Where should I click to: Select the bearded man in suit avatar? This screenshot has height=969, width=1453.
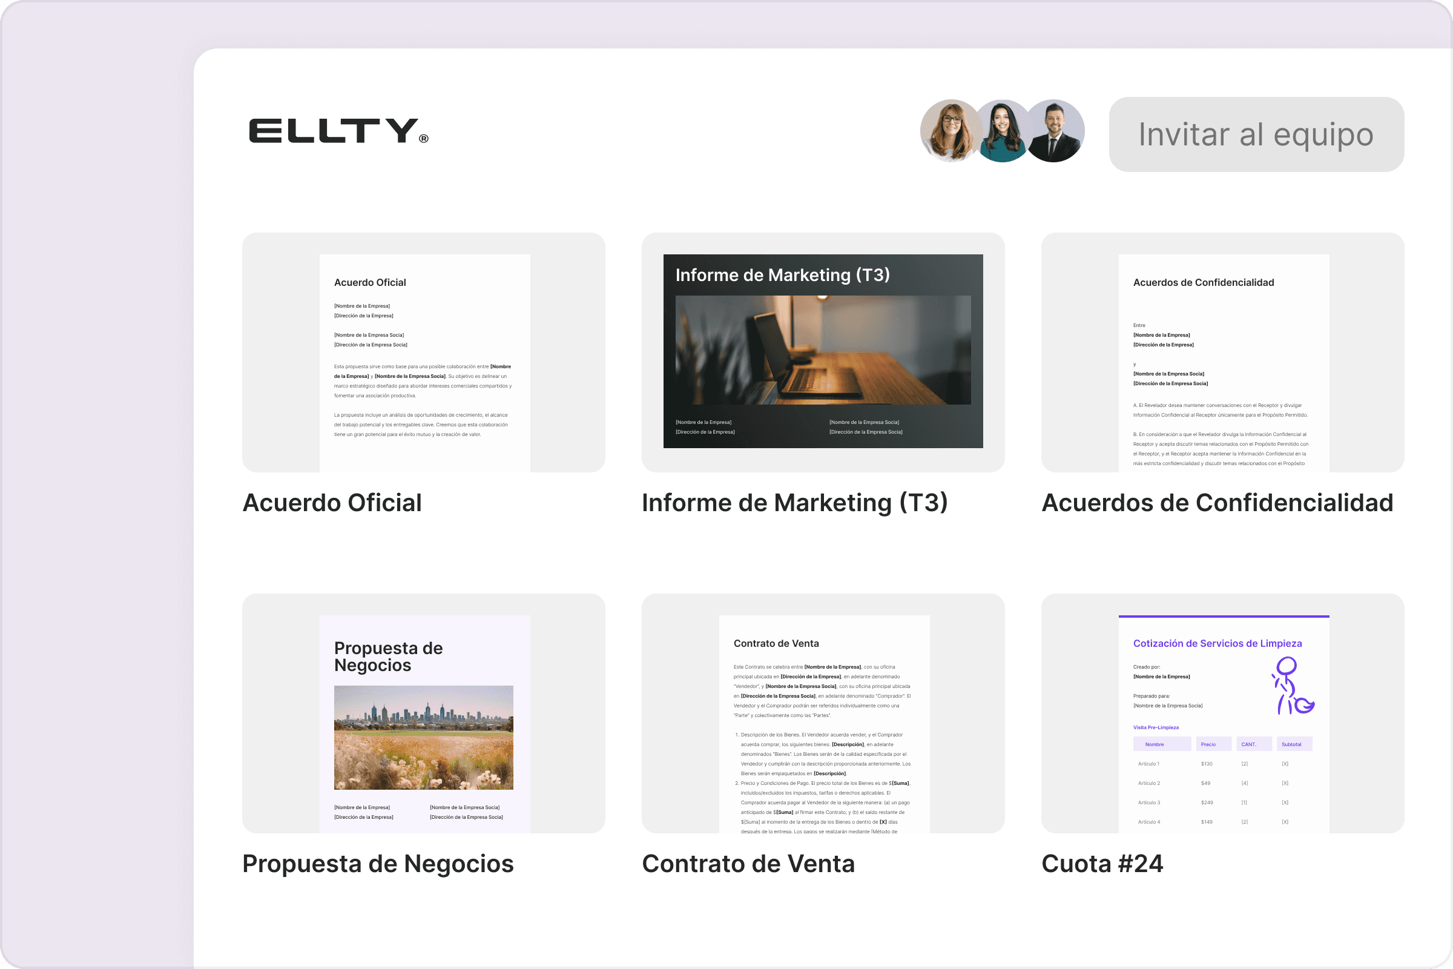pos(1055,131)
